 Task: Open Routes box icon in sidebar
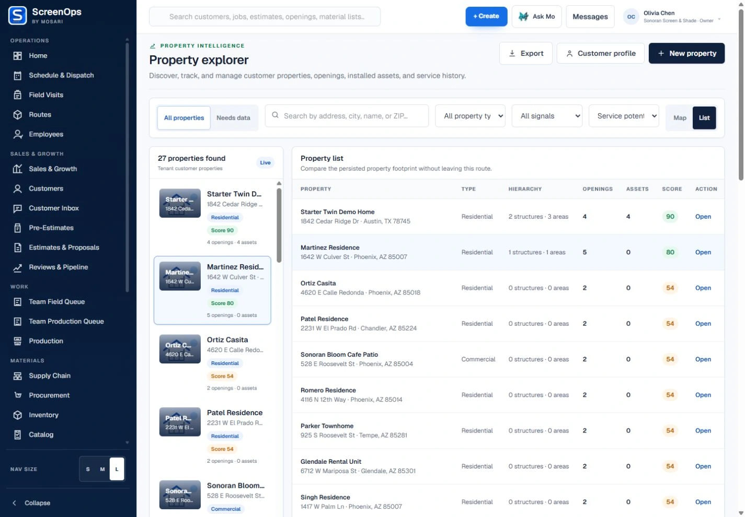17,115
